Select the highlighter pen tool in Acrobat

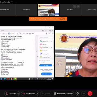click(x=21, y=34)
